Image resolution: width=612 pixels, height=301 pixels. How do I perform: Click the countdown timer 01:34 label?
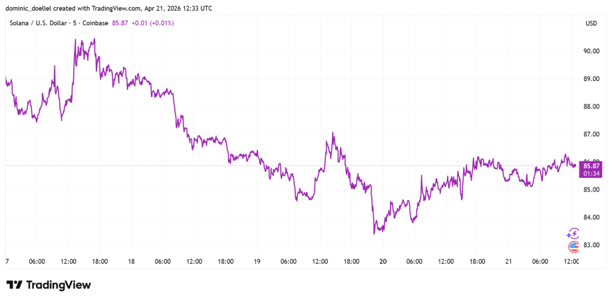pyautogui.click(x=591, y=173)
